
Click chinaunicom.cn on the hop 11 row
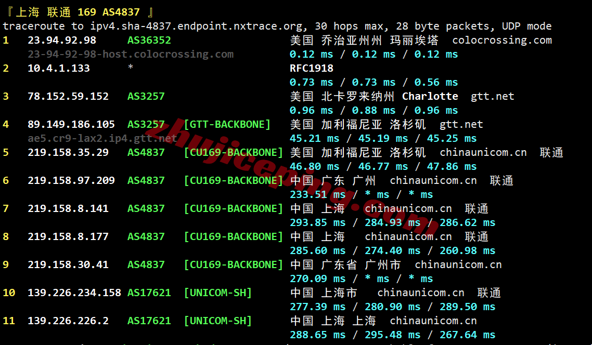[433, 321]
